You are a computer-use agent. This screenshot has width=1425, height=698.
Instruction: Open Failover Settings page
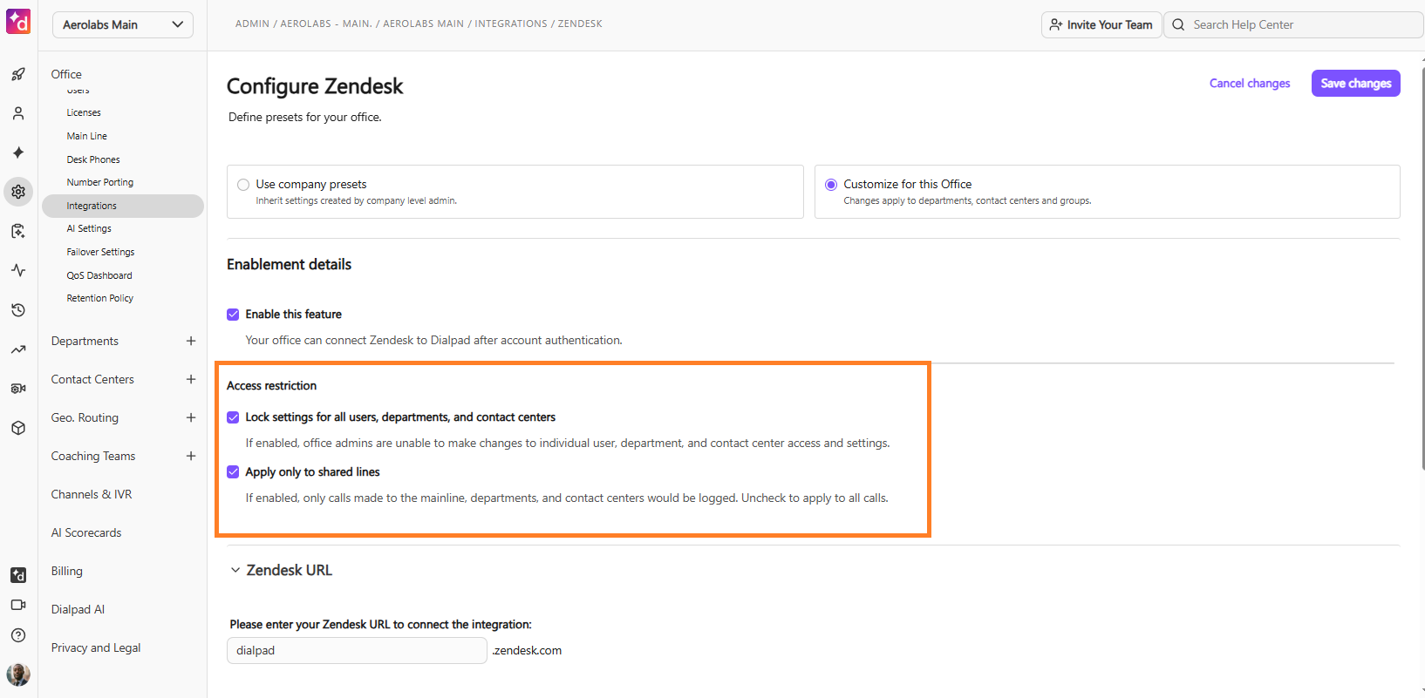100,252
